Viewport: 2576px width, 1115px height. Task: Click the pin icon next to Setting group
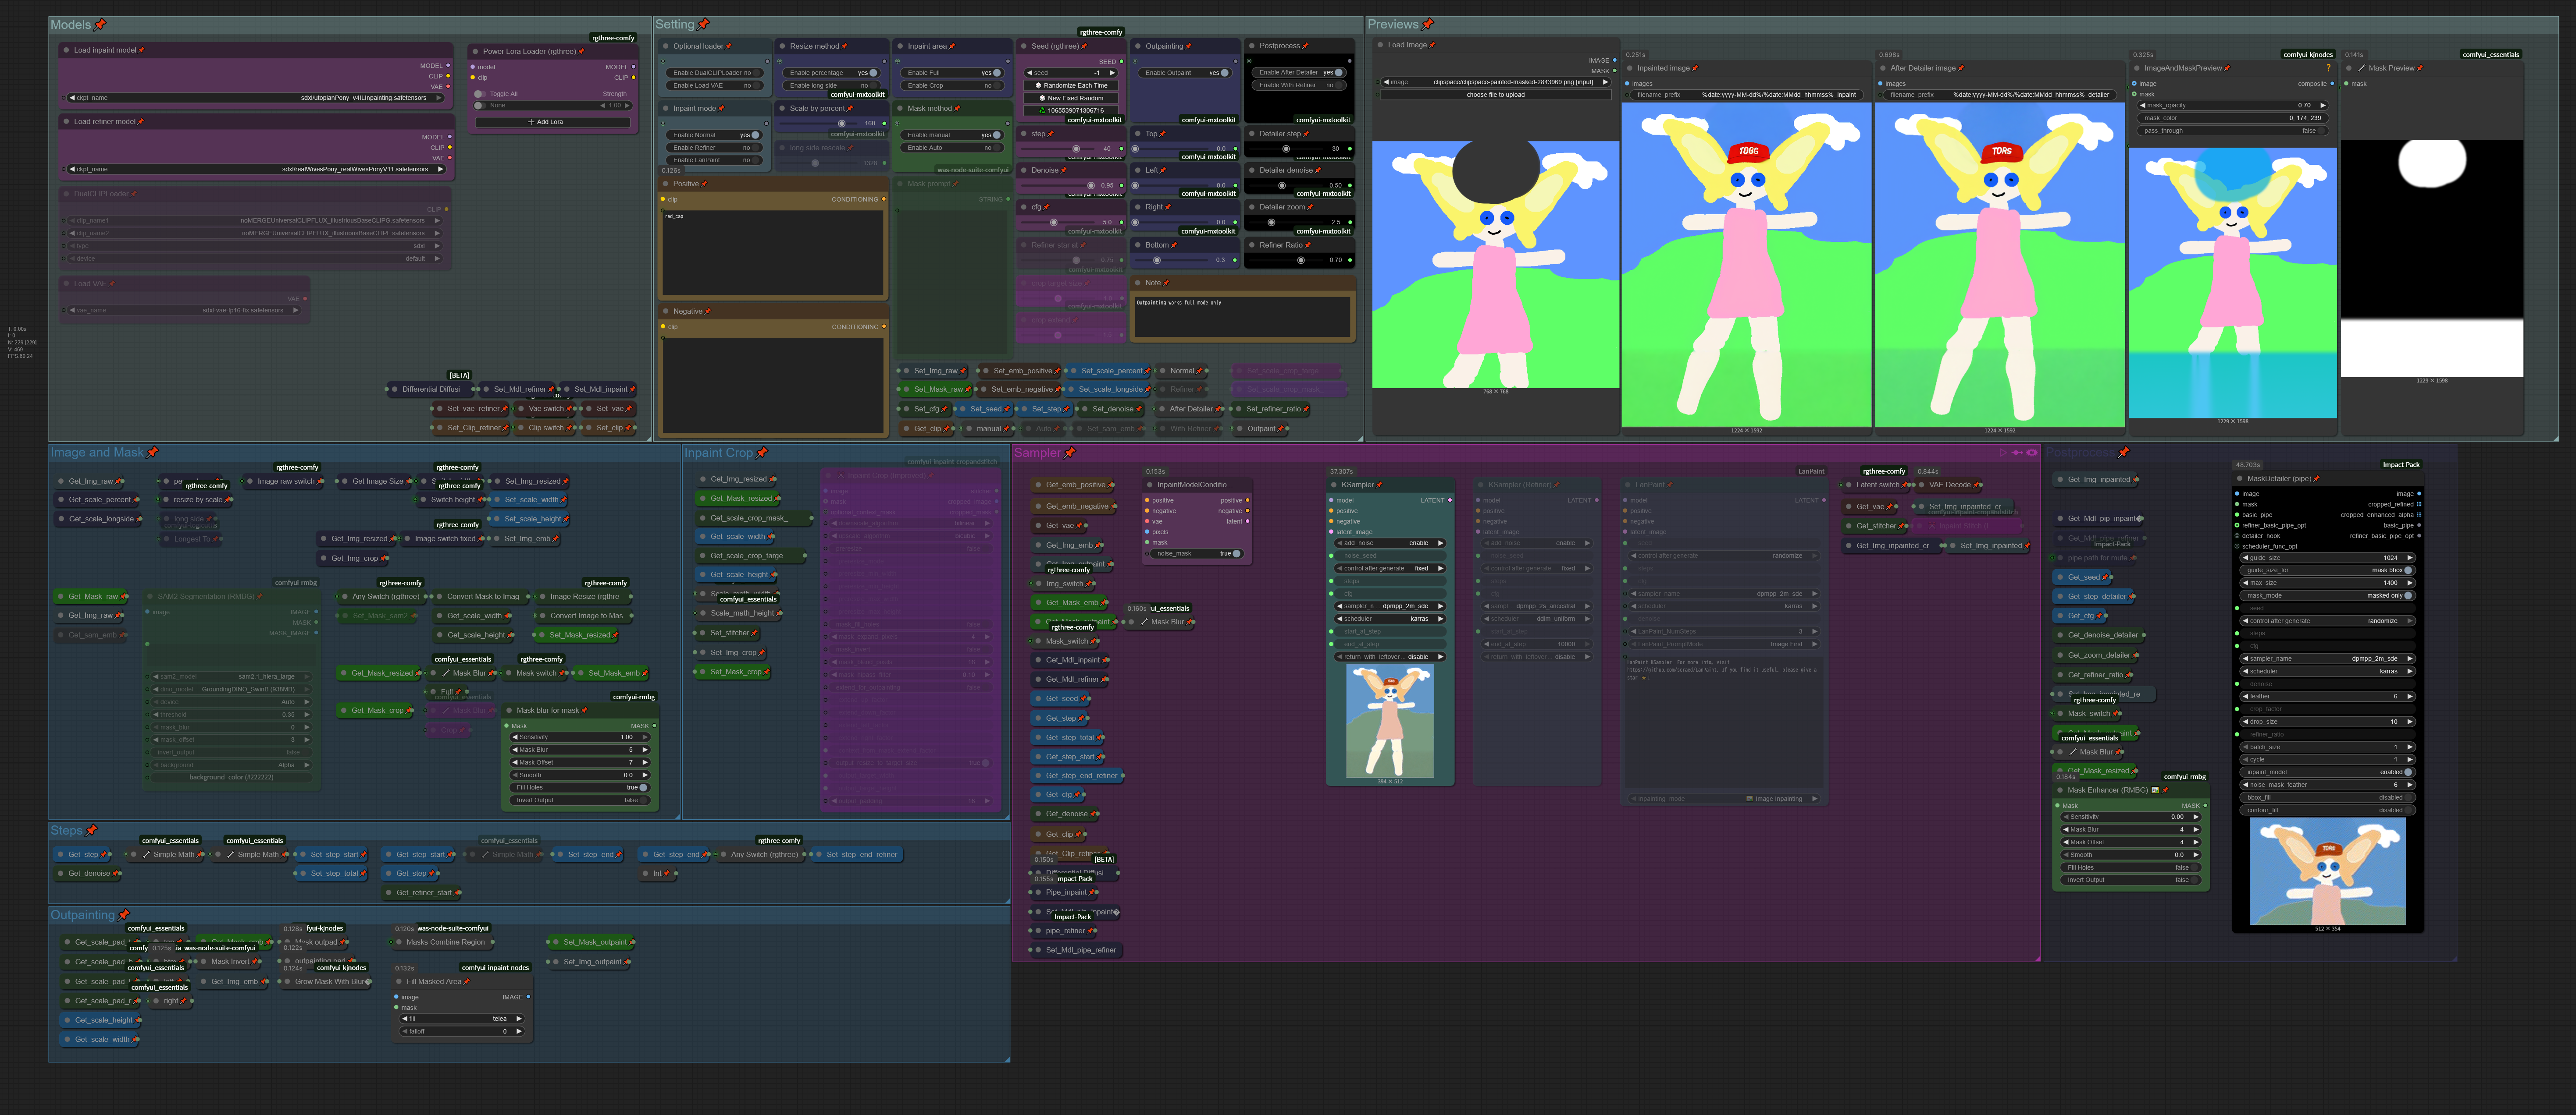(x=704, y=24)
